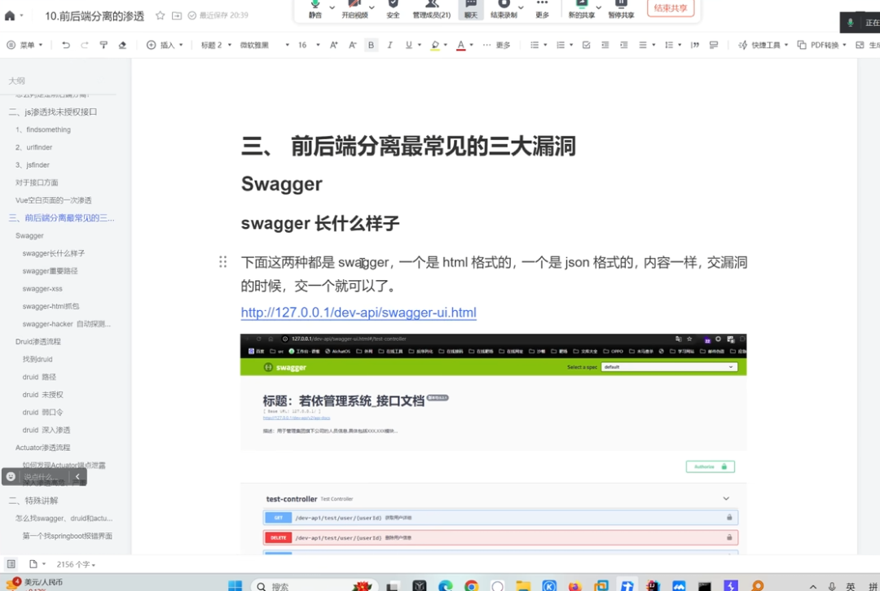This screenshot has width=880, height=591.
Task: Open 管理成员(21) member management
Action: 432,10
